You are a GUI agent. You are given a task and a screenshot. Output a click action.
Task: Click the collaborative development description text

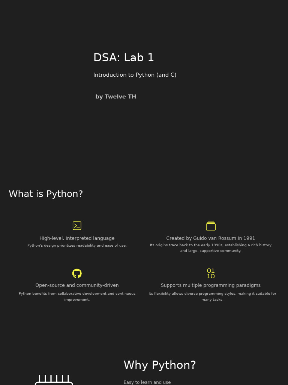point(77,296)
